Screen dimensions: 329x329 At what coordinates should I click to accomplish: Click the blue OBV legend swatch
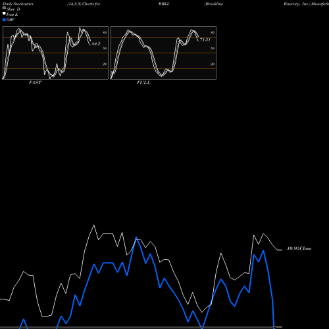point(4,20)
